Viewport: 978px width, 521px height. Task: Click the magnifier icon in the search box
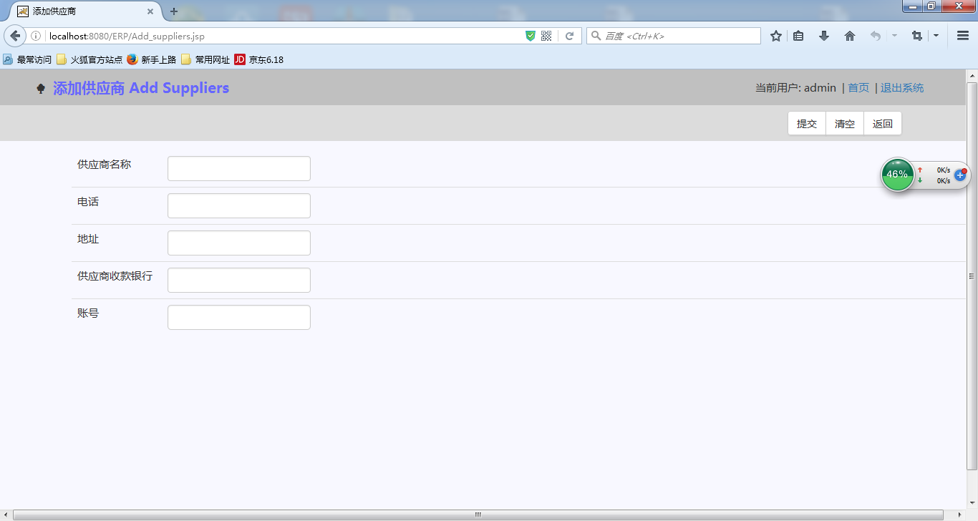tap(596, 36)
